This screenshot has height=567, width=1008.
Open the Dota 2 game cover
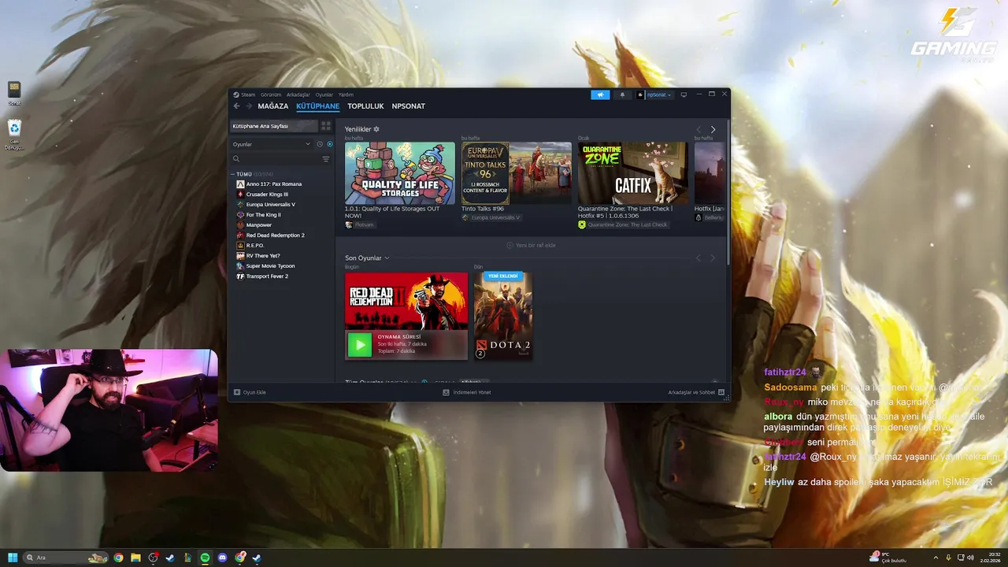(x=503, y=316)
